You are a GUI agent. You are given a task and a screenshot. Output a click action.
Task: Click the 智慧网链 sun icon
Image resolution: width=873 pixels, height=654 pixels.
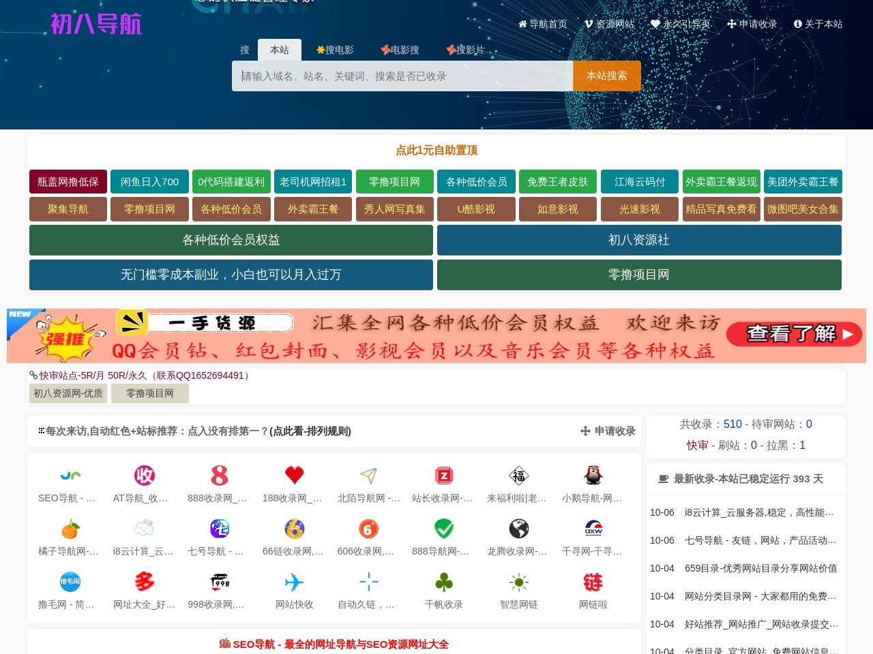[518, 582]
